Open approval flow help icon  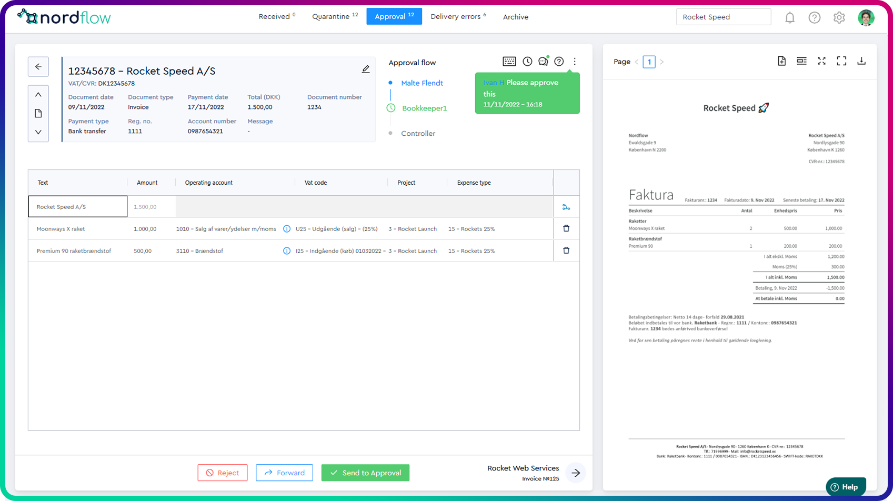[559, 62]
